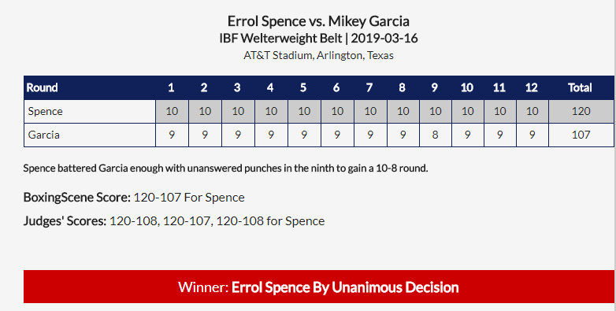Select the Total column header
616x311 pixels.
581,87
